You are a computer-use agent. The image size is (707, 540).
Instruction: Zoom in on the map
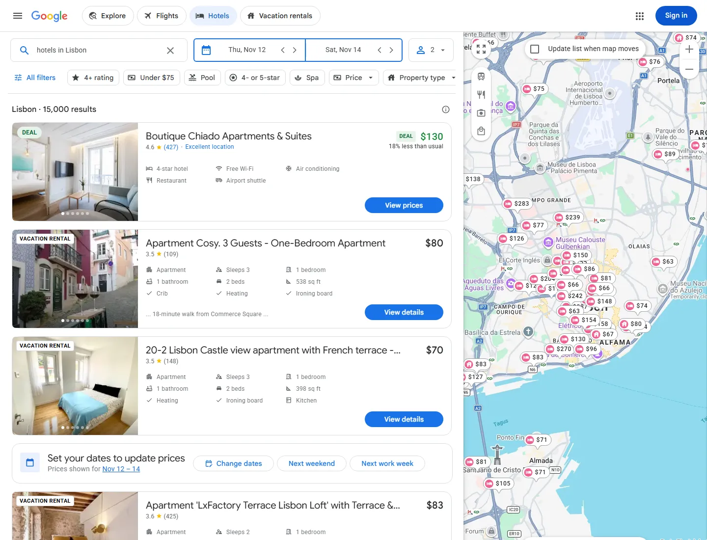click(x=689, y=49)
